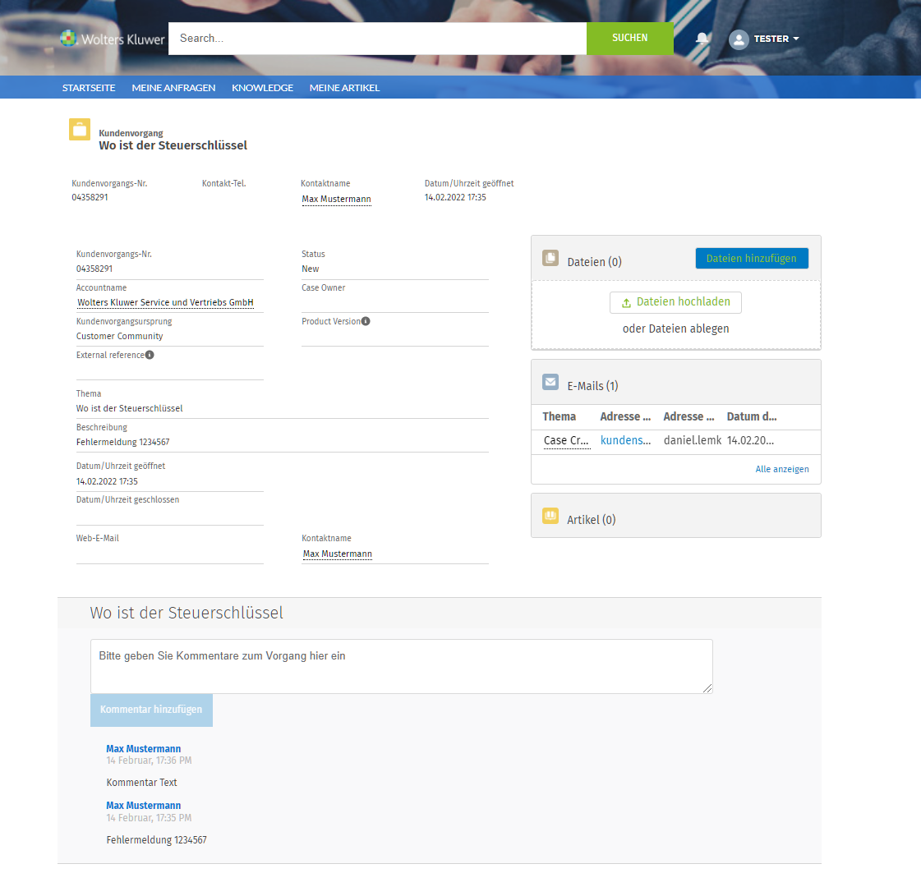
Task: Click the Dateien hochladen button
Action: (x=675, y=302)
